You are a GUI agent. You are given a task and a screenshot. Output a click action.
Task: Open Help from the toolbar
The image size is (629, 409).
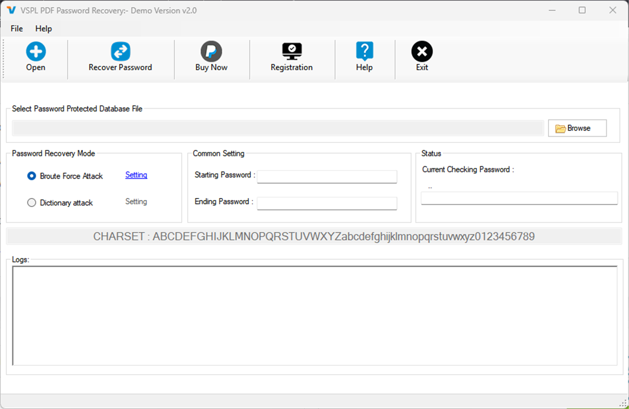pyautogui.click(x=364, y=56)
